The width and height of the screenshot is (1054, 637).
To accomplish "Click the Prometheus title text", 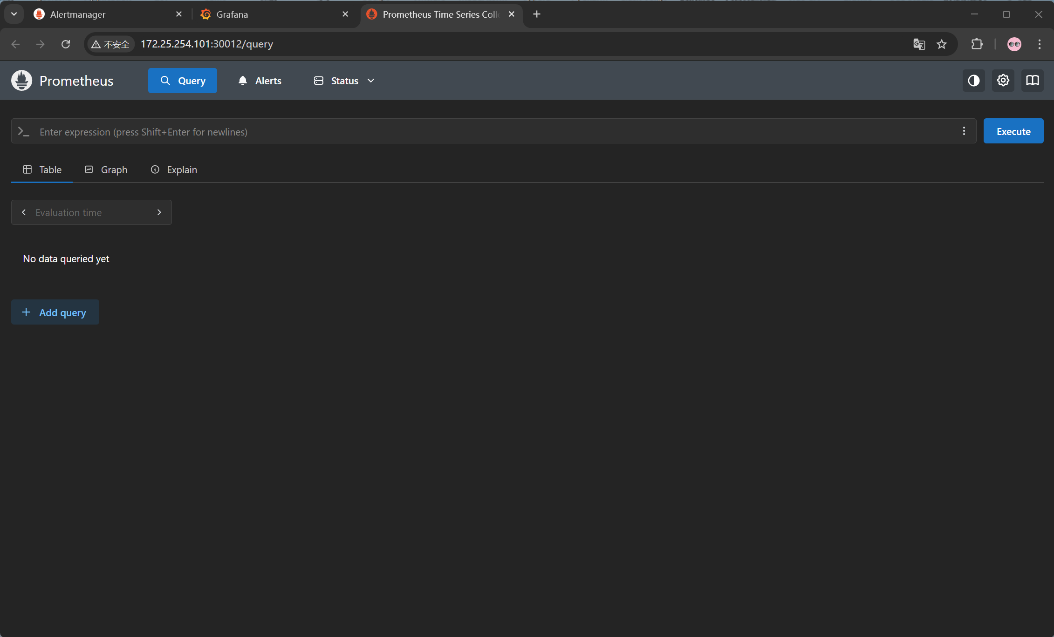I will [x=76, y=81].
